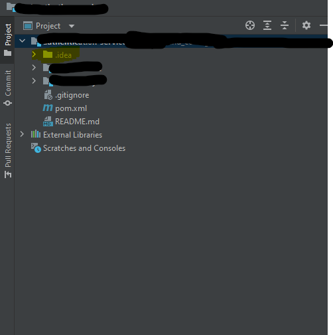Expand the External Libraries node
333x335 pixels.
[x=22, y=134]
